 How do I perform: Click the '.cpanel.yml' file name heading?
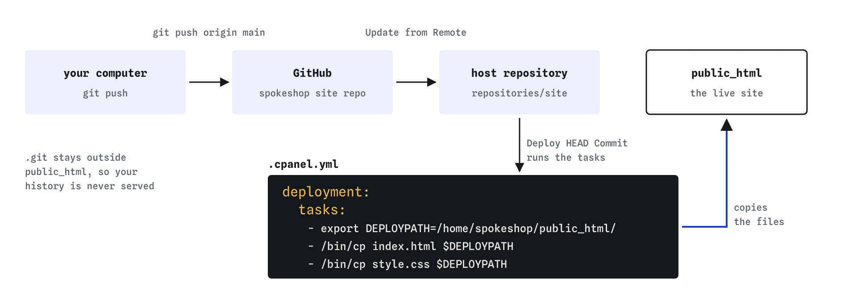tap(304, 164)
